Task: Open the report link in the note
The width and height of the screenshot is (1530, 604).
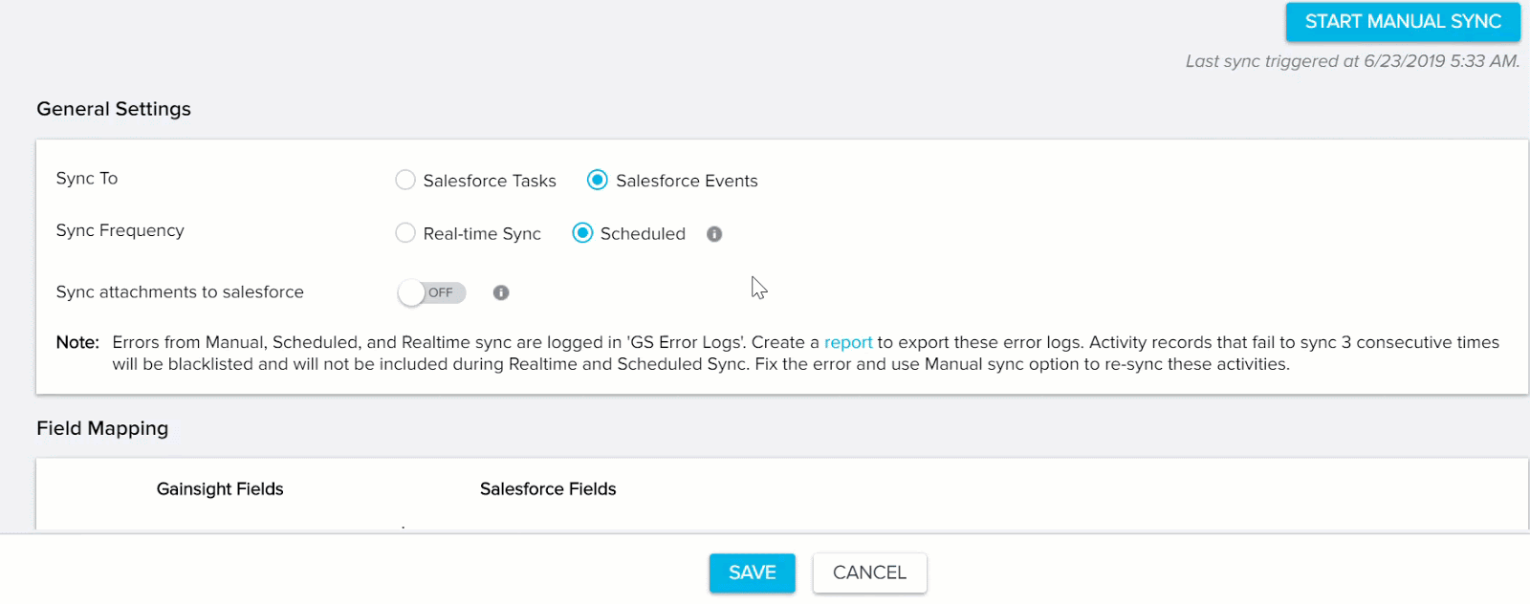Action: tap(848, 342)
